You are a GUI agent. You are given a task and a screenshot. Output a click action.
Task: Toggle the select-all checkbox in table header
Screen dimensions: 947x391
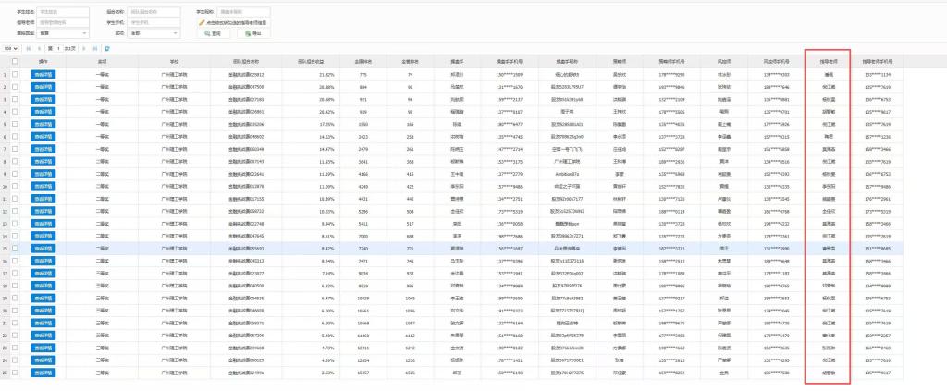(x=15, y=60)
